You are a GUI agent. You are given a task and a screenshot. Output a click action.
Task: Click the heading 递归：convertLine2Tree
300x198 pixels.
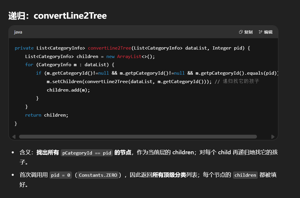point(57,16)
